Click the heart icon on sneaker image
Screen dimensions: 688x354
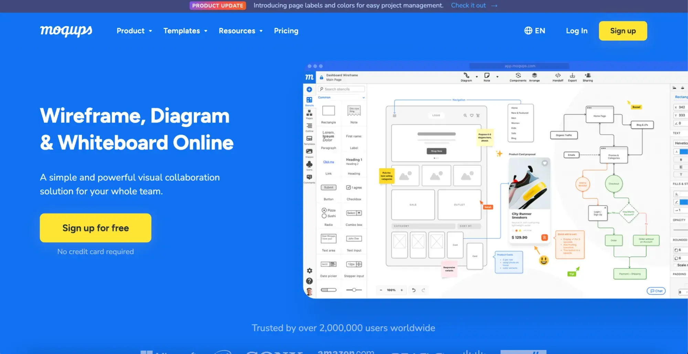544,163
